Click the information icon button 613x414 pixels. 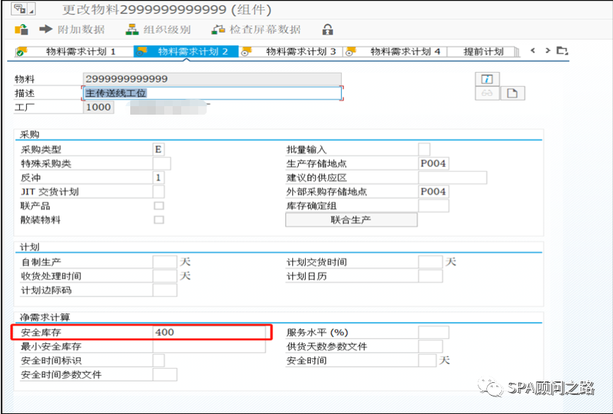pos(487,79)
